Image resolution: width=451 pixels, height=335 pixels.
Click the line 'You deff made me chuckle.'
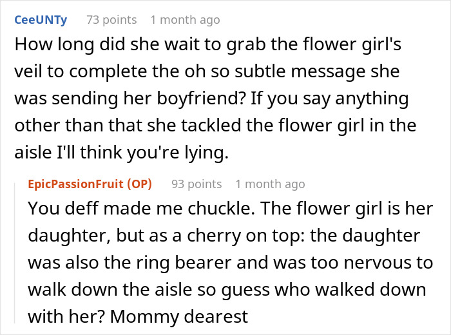click(x=231, y=209)
